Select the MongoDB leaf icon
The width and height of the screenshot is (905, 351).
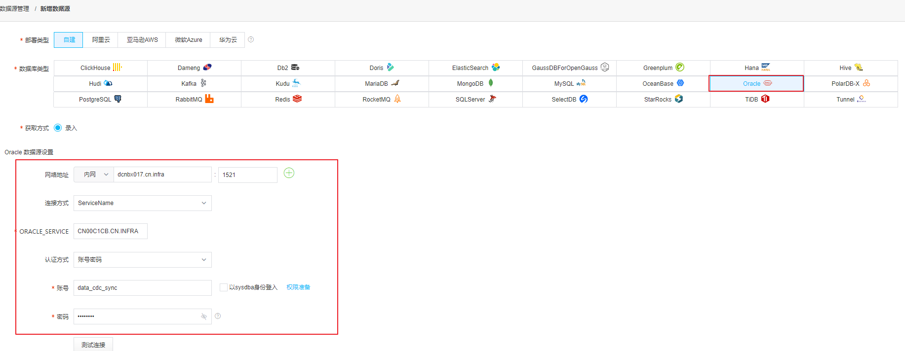[491, 83]
